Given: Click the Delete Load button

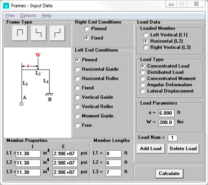Looking at the screenshot, I should [x=183, y=149].
